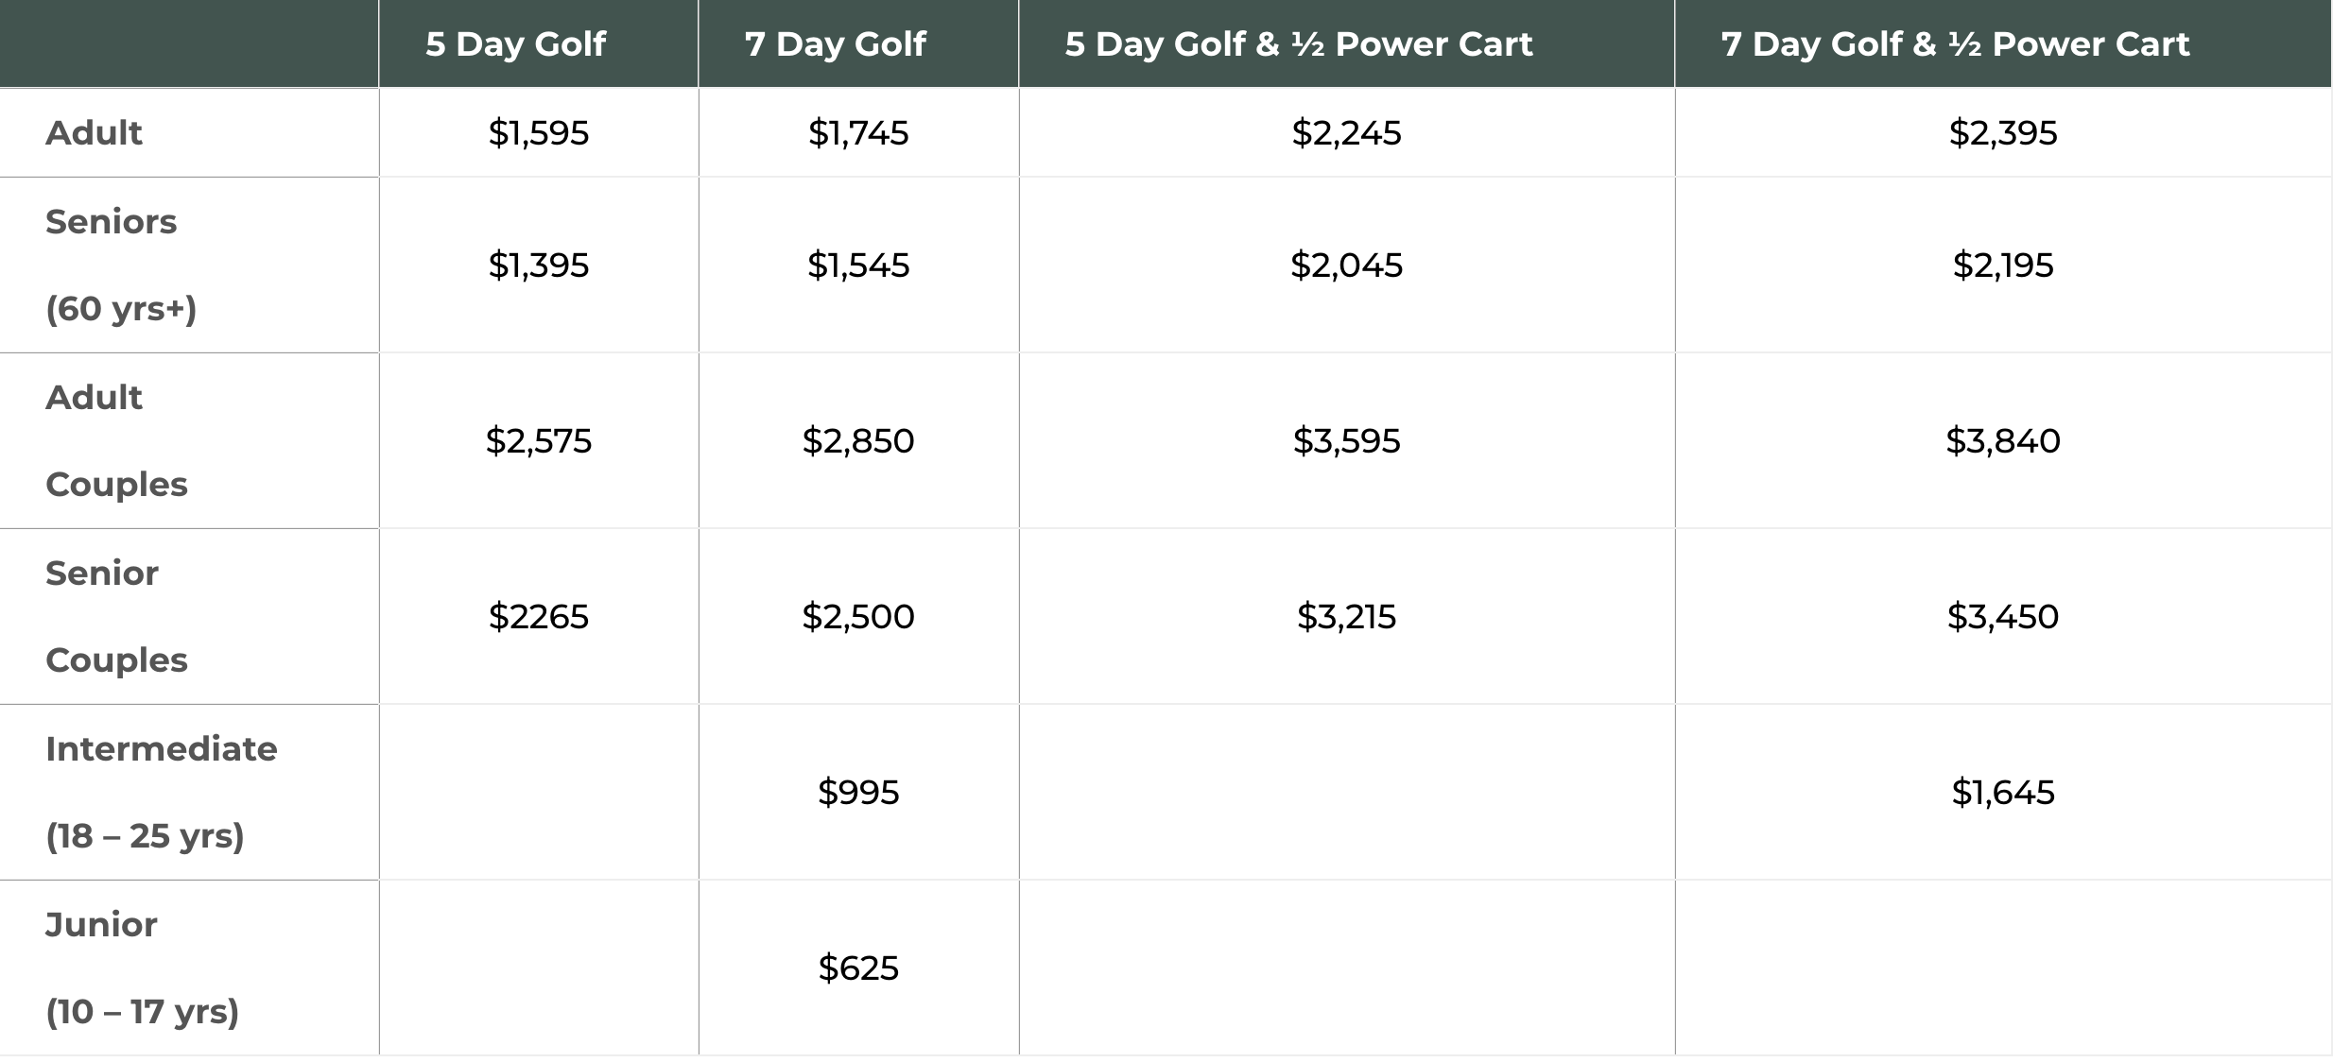
Task: Select the 5 Day Golf column header
Action: point(515,44)
